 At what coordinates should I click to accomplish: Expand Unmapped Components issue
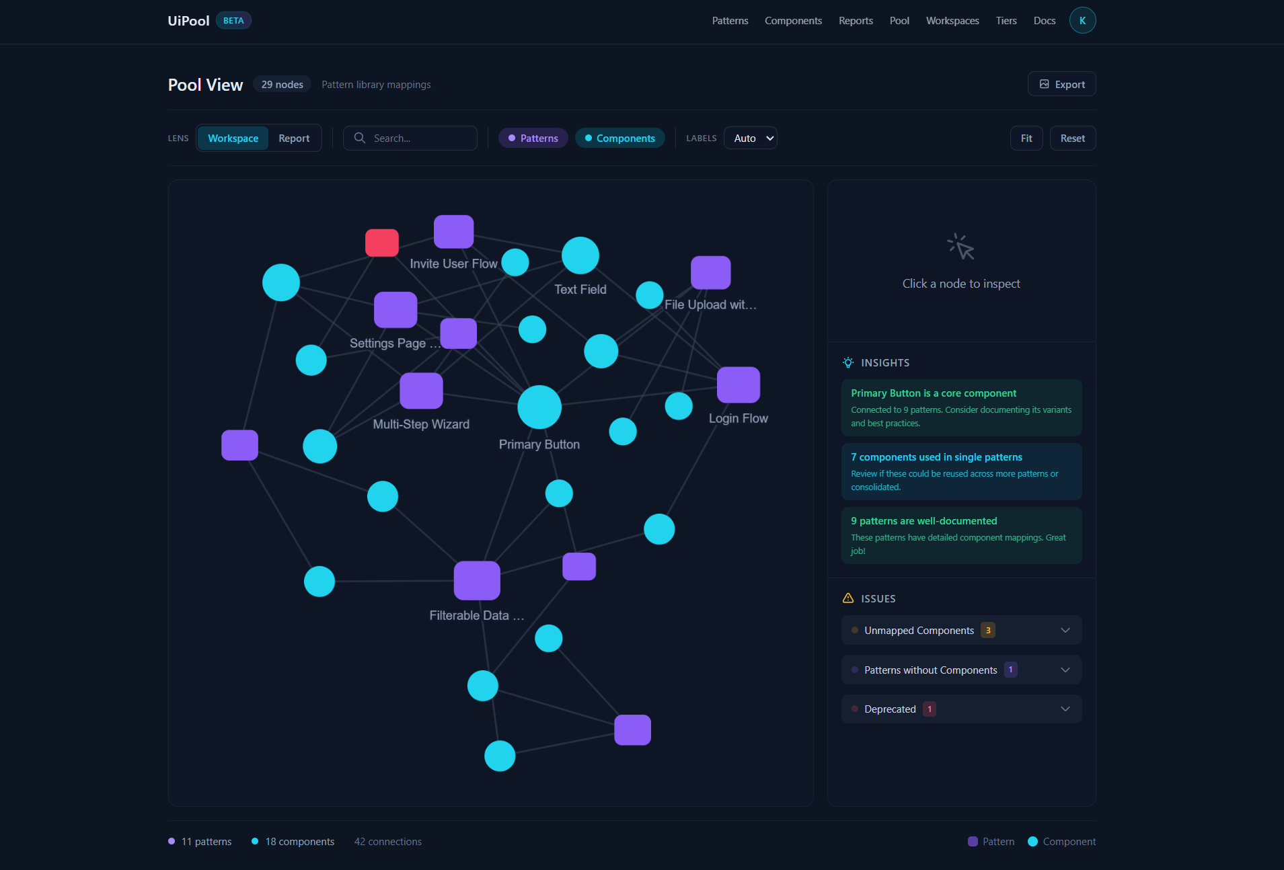pos(962,630)
